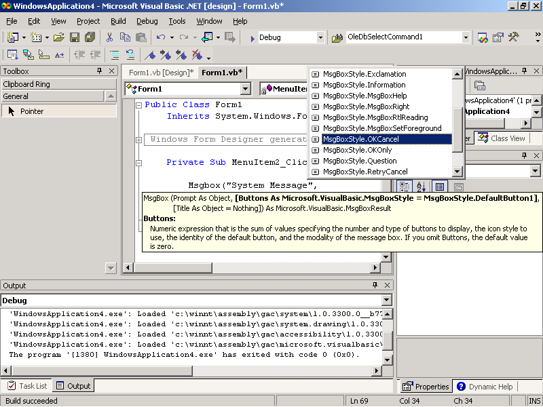
Task: Expand Windows Form Designer generated code region
Action: pos(139,140)
